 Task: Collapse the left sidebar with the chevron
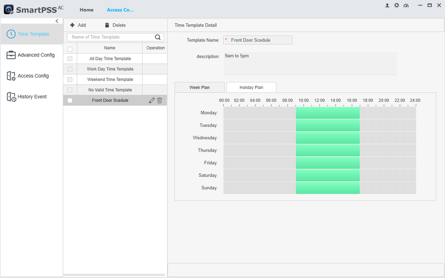(x=57, y=21)
